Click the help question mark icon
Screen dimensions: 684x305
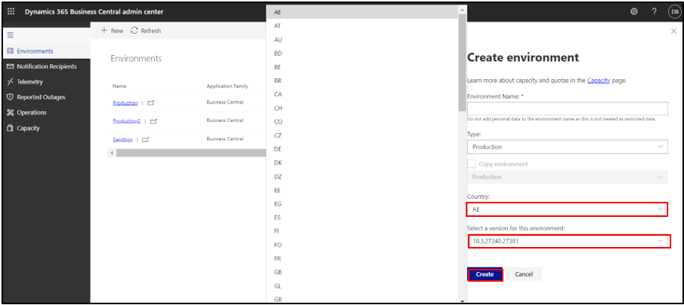655,12
